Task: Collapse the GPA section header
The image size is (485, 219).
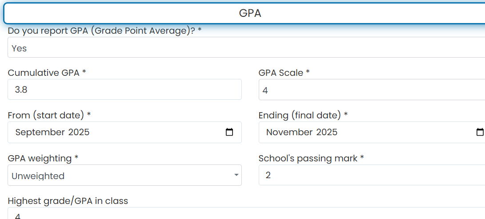Action: click(245, 13)
